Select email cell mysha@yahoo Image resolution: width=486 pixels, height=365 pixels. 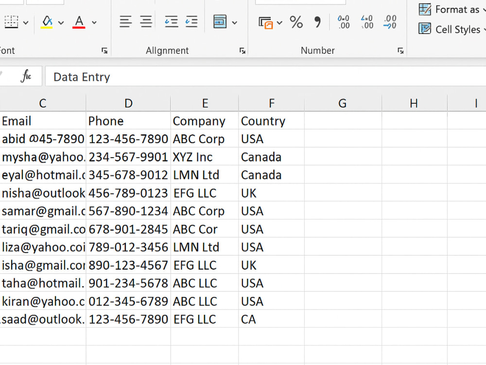tap(43, 157)
